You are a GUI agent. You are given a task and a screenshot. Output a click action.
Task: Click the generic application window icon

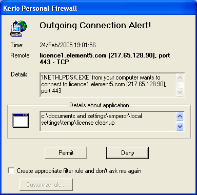(21, 121)
